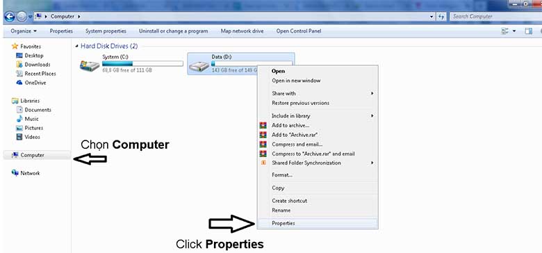Click the Music library icon

pos(19,119)
